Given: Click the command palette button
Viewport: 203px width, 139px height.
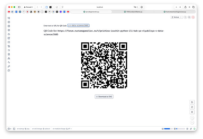Looking at the screenshot, I should click(x=192, y=112).
